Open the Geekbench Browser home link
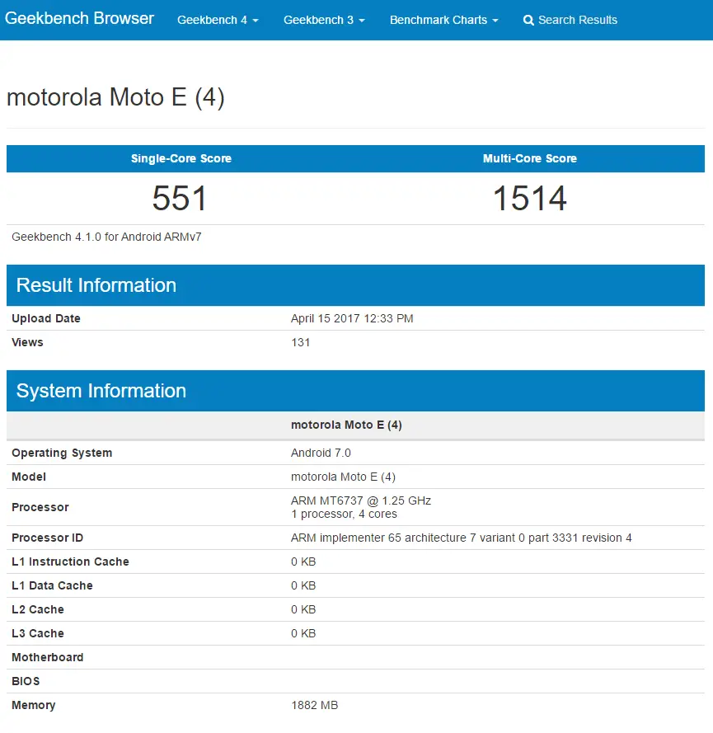The image size is (713, 733). pos(79,18)
